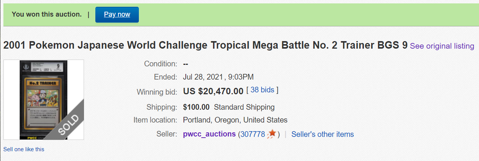Click the You won this auction message
The height and width of the screenshot is (161, 479).
pos(47,14)
